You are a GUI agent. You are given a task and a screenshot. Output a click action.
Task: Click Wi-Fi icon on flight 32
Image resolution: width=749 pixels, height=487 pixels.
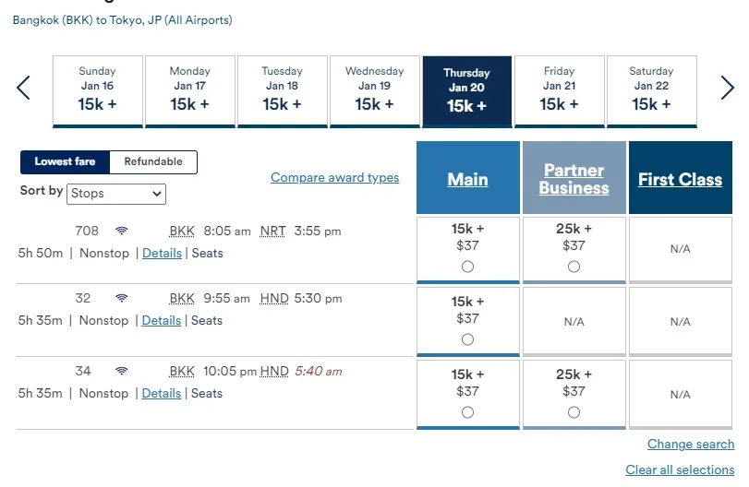tap(122, 298)
